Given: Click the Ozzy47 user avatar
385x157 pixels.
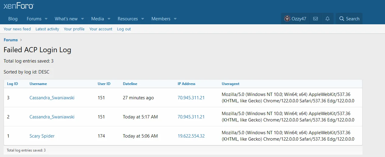Looking at the screenshot, I should pos(287,19).
